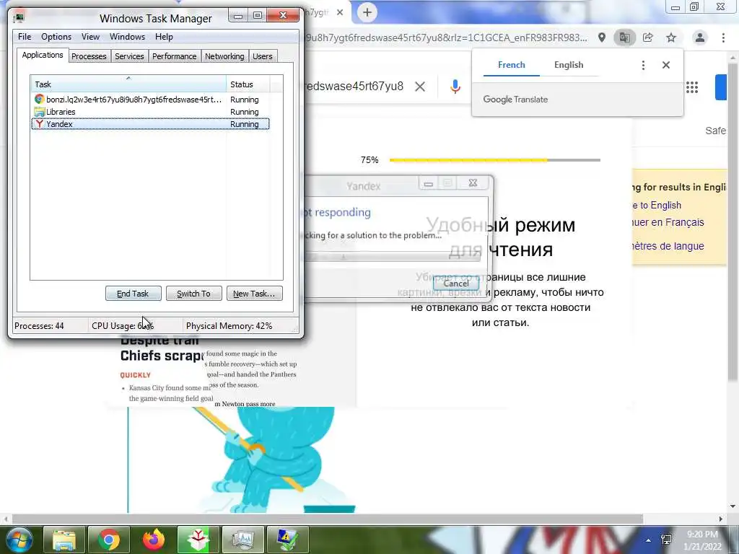This screenshot has width=739, height=554.
Task: Click the End Task button
Action: (133, 294)
